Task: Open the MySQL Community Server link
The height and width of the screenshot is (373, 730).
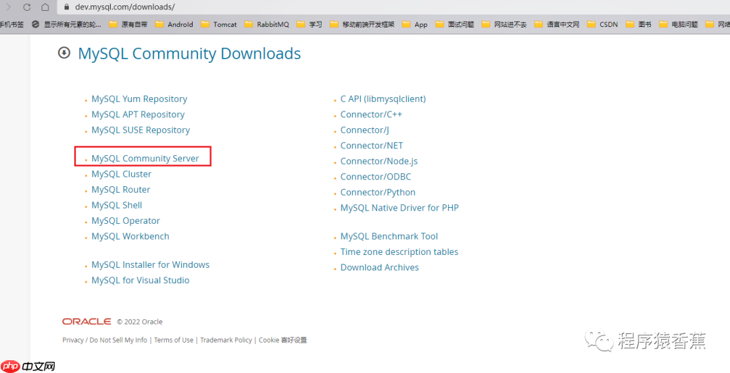Action: pos(145,159)
